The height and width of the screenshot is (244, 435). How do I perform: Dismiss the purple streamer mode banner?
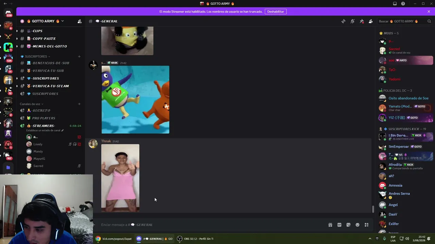[x=429, y=12]
